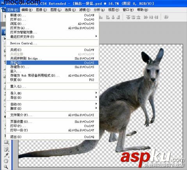This screenshot has height=170, width=187.
Task: Click the align right edges icon
Action: point(118,17)
